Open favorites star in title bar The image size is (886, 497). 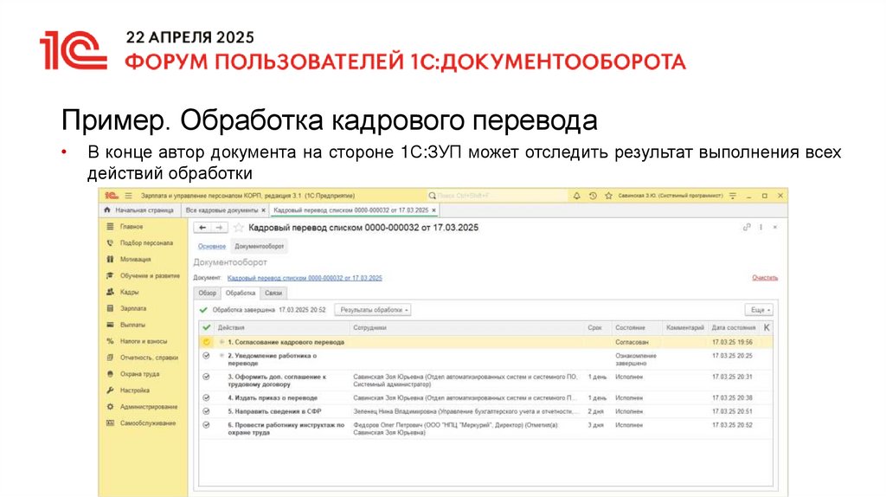point(608,196)
